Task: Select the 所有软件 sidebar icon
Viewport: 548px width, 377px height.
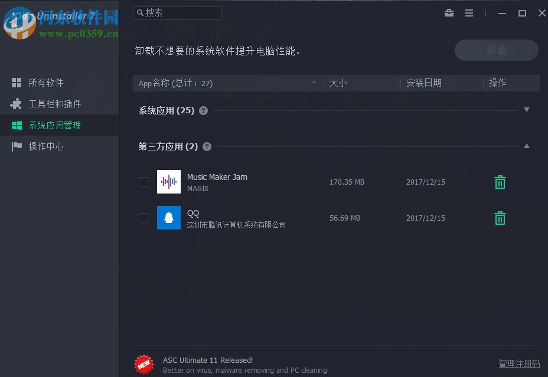Action: click(x=15, y=82)
